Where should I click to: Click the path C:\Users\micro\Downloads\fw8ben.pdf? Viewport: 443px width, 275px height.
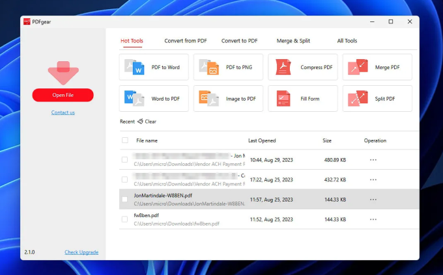177,224
